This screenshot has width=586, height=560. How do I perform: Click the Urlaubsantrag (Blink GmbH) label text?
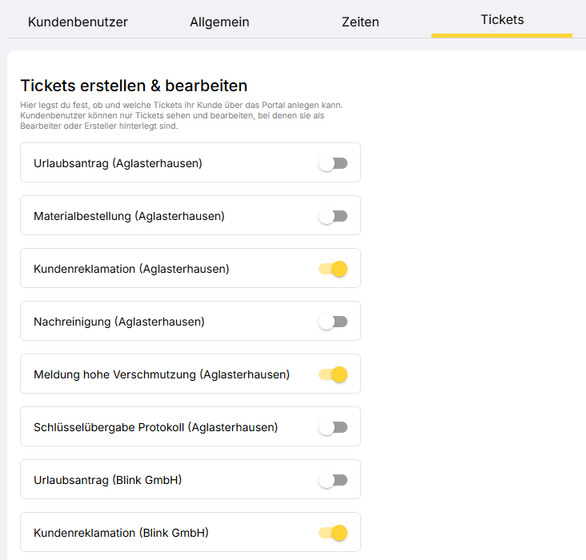[108, 480]
